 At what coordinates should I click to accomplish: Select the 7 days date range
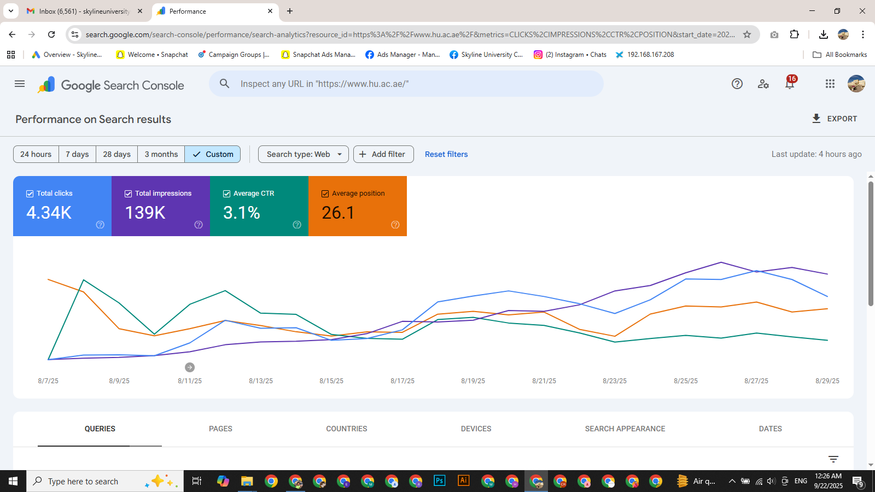[x=77, y=154]
